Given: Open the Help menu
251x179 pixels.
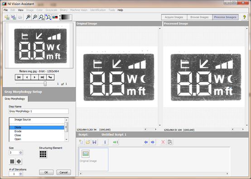Looking at the screenshot, I should 120,10.
